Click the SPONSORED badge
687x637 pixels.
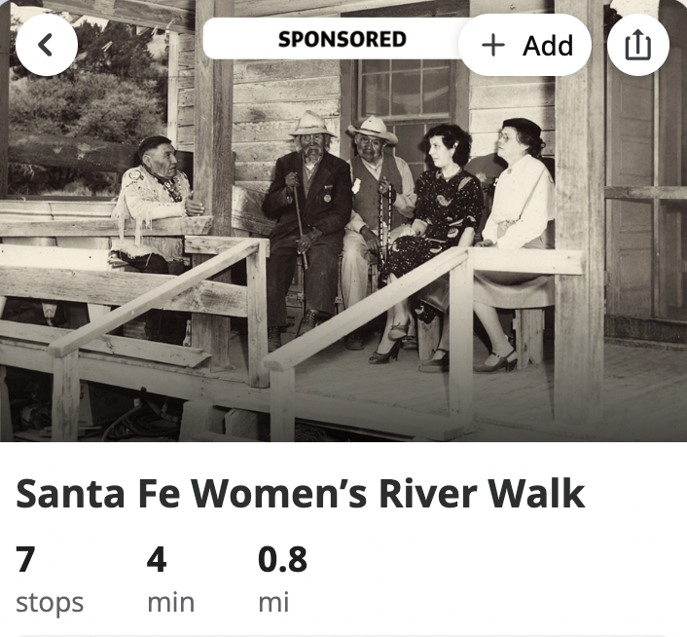pos(342,40)
